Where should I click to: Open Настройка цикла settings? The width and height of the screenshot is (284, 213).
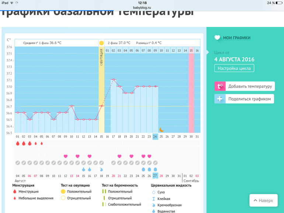point(234,68)
